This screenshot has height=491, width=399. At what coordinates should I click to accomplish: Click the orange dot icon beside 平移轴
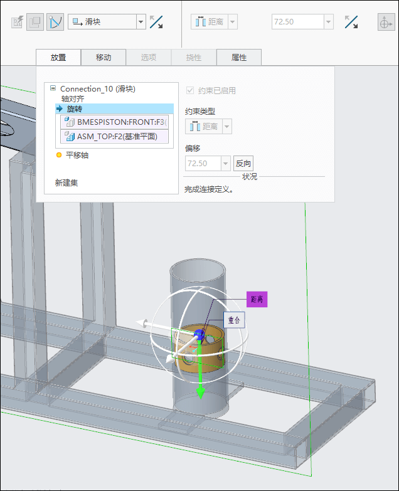[x=58, y=155]
